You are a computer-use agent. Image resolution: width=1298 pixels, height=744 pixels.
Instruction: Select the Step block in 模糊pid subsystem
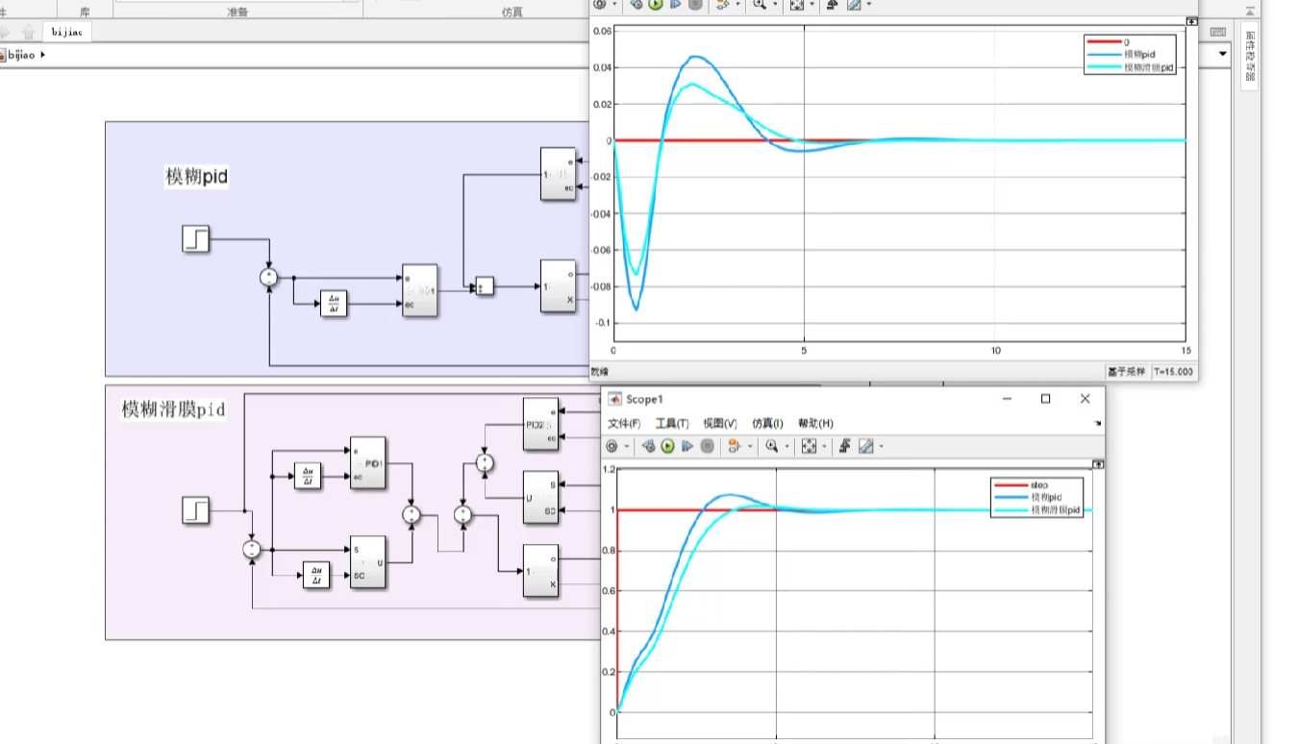pos(195,238)
